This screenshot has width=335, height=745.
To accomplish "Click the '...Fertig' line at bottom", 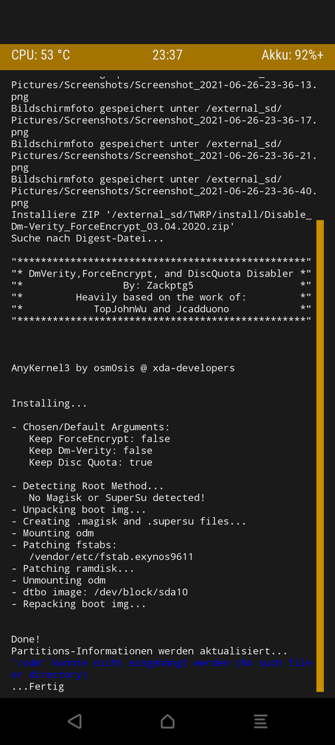I will tap(37, 686).
